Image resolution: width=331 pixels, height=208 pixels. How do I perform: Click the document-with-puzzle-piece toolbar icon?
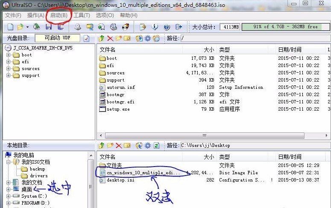[x=143, y=27]
